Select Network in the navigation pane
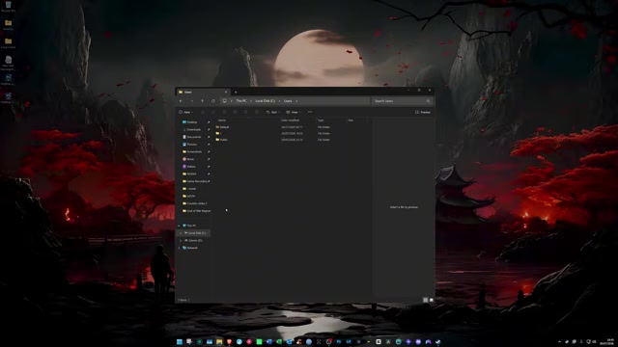This screenshot has height=347, width=618. click(190, 248)
